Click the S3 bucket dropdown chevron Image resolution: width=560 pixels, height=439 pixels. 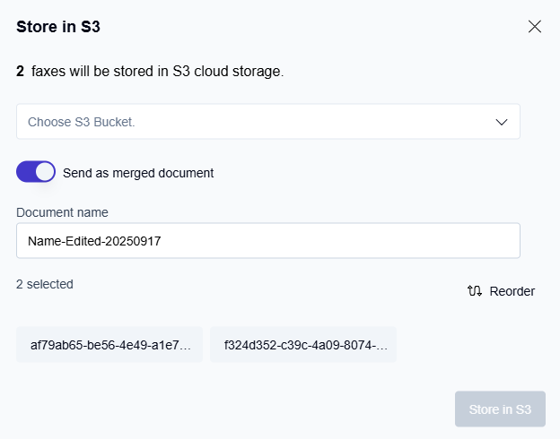(502, 122)
